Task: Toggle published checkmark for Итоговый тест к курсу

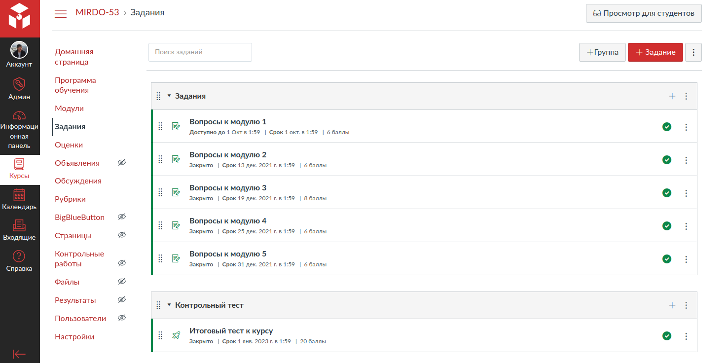Action: 667,336
